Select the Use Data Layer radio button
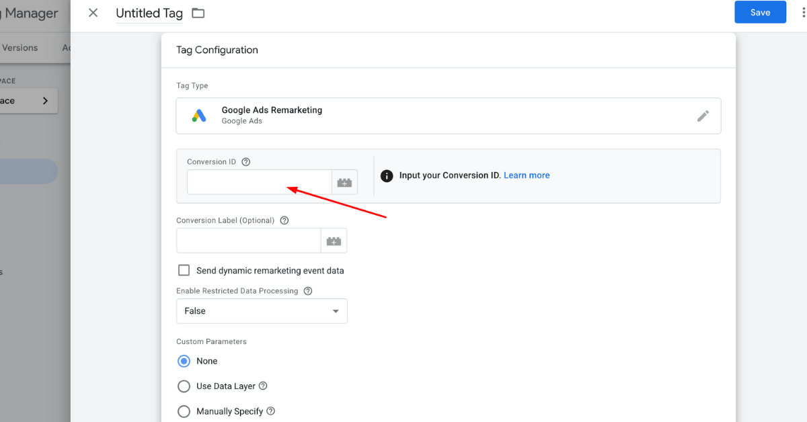Viewport: 807px width, 422px height. tap(184, 386)
